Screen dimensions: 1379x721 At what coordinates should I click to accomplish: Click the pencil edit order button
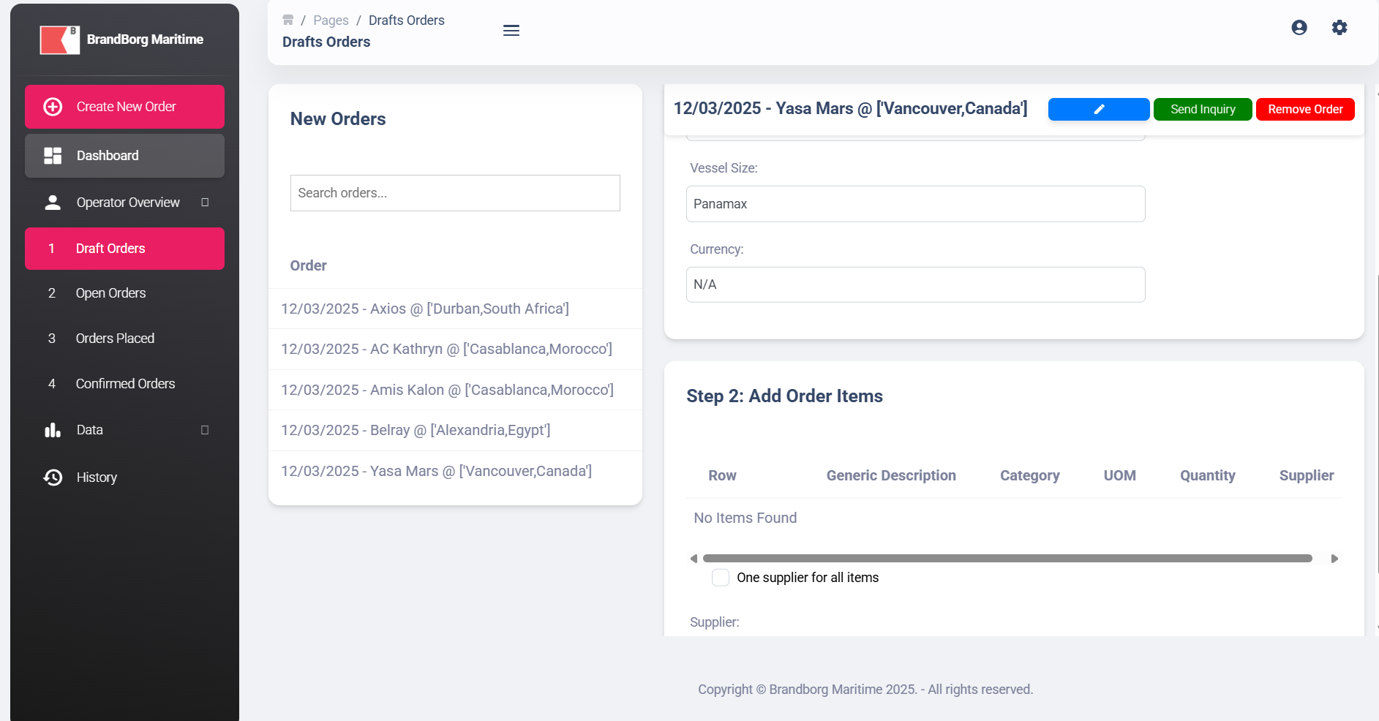pyautogui.click(x=1098, y=110)
